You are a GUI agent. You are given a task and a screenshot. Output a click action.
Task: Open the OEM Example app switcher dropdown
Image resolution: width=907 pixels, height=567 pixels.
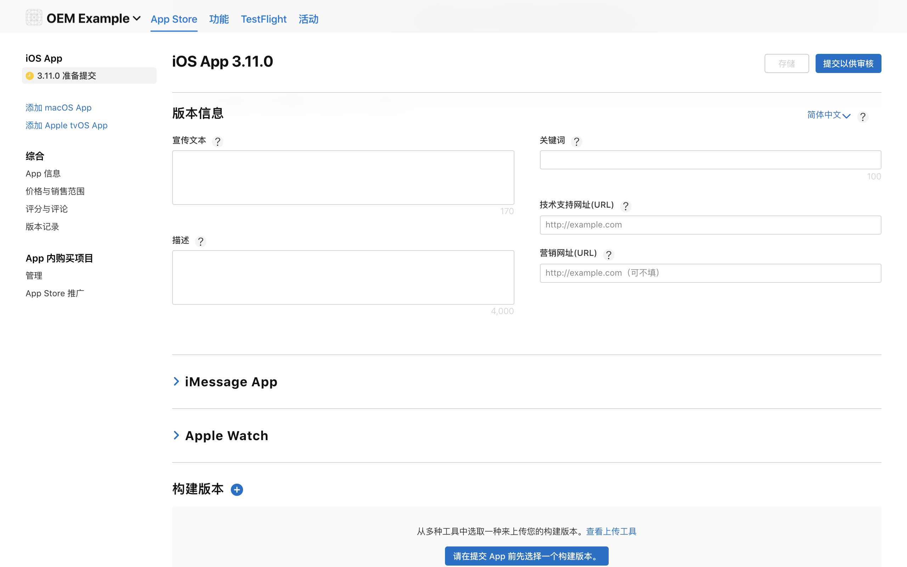pos(93,18)
